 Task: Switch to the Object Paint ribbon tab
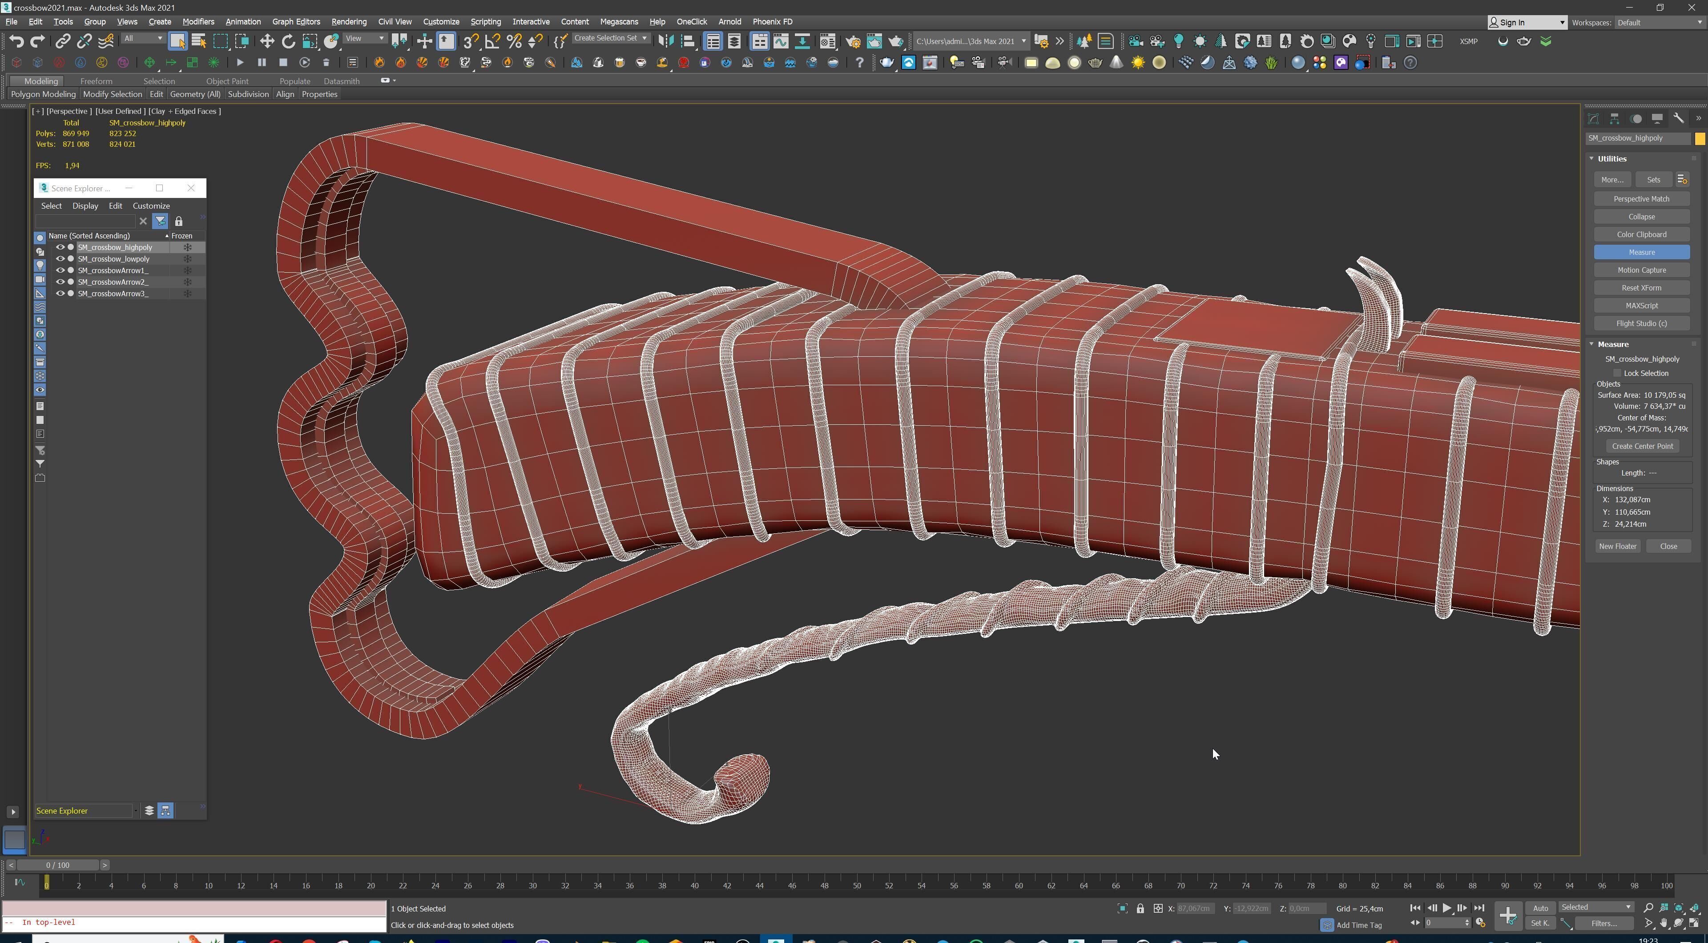(227, 81)
